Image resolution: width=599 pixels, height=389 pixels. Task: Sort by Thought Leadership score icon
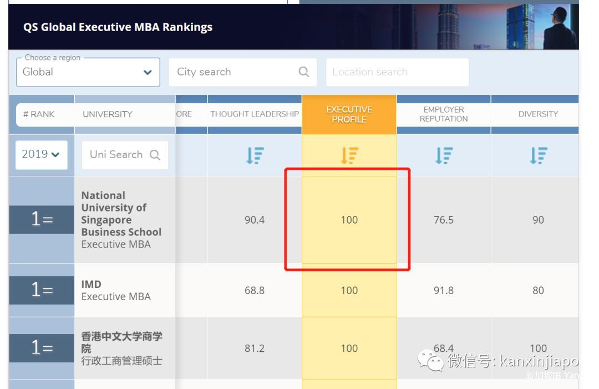tap(255, 155)
